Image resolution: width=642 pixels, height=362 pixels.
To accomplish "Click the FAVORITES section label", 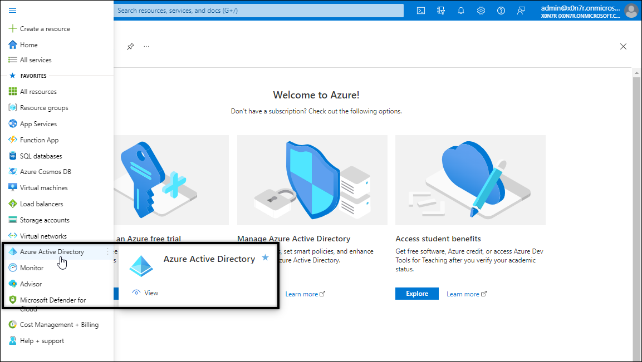I will click(x=33, y=76).
